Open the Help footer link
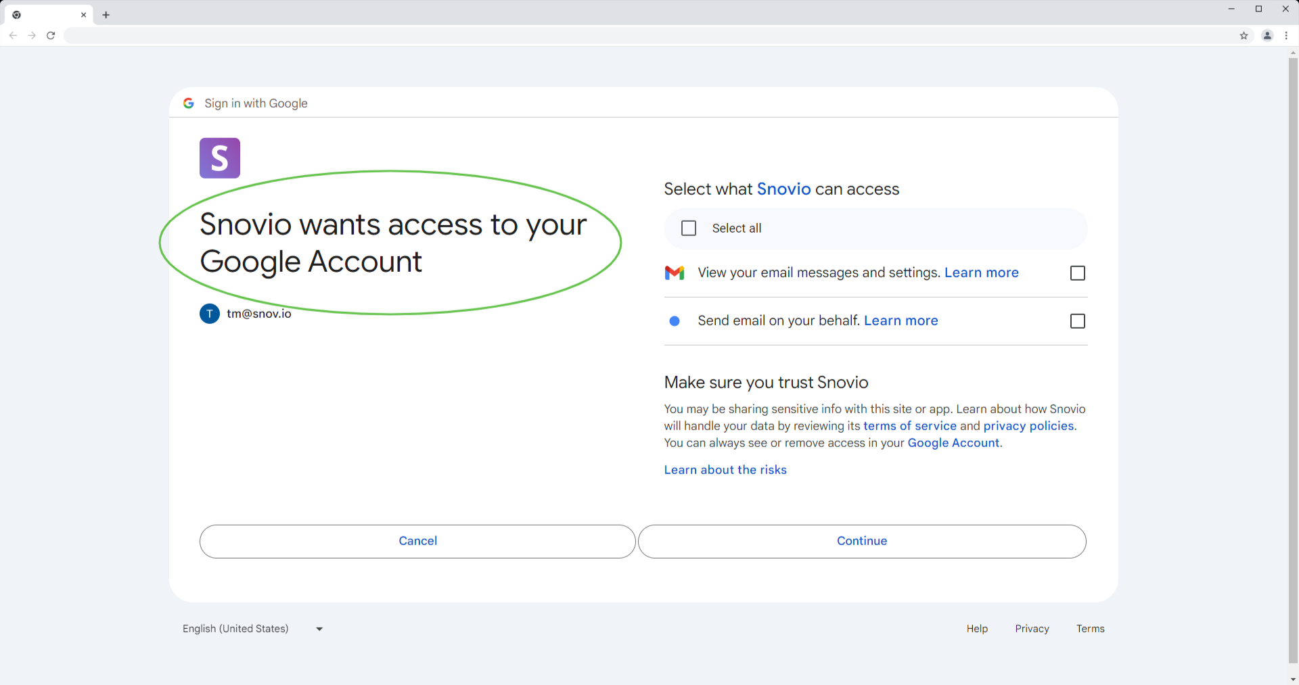The image size is (1299, 685). 977,629
